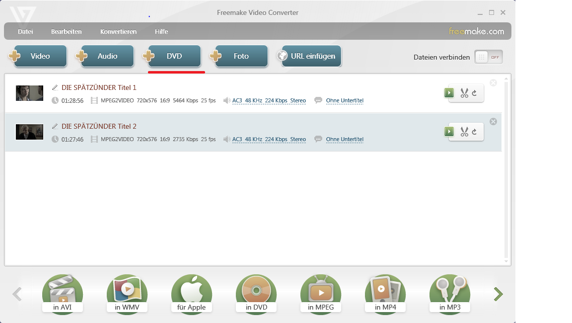Click the Titel 2 video thumbnail
Viewport: 572px width, 323px height.
30,132
